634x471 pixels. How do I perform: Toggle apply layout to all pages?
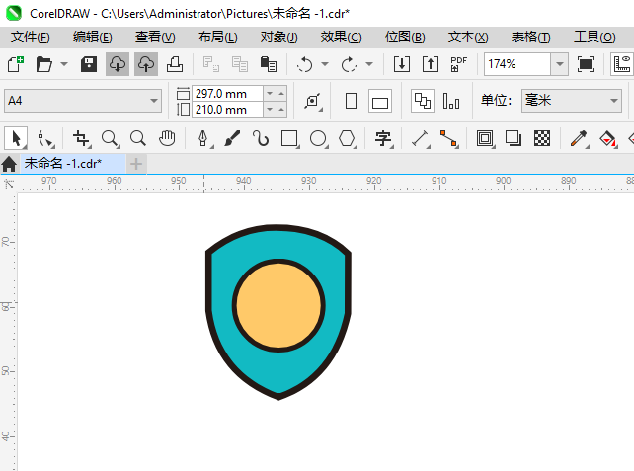pyautogui.click(x=423, y=101)
